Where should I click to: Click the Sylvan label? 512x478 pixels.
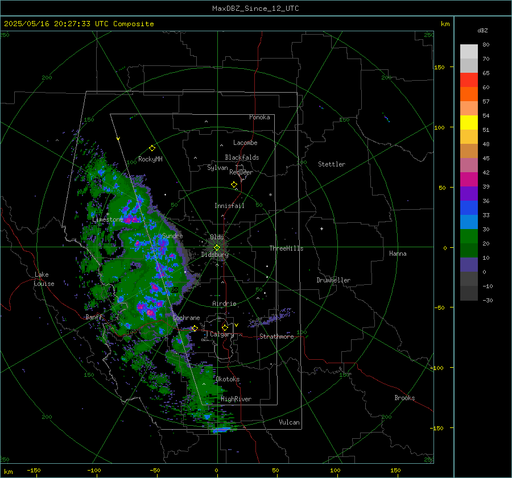click(217, 168)
